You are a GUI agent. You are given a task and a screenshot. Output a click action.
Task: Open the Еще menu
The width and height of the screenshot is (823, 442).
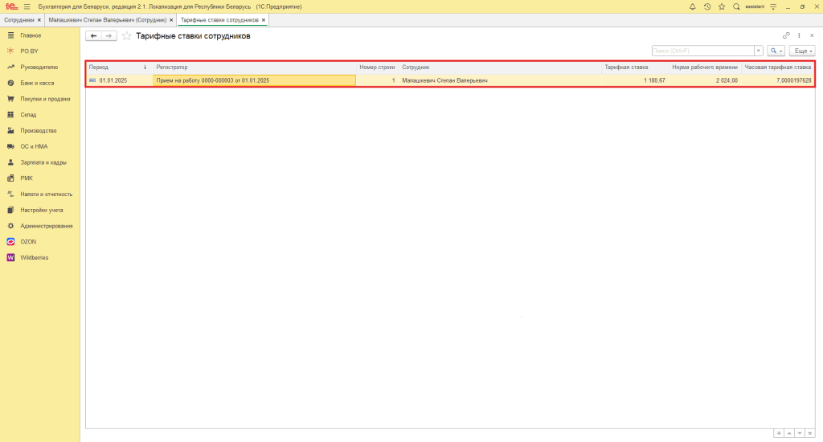(803, 51)
